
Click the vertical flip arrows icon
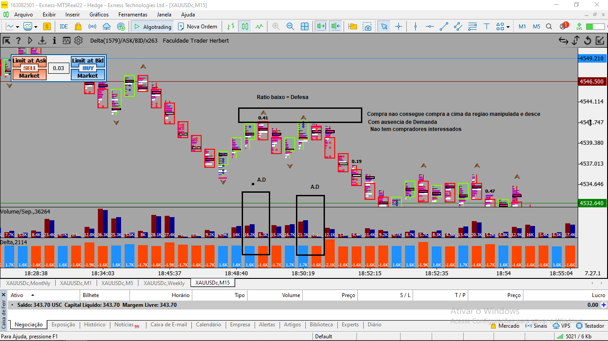pos(575,41)
